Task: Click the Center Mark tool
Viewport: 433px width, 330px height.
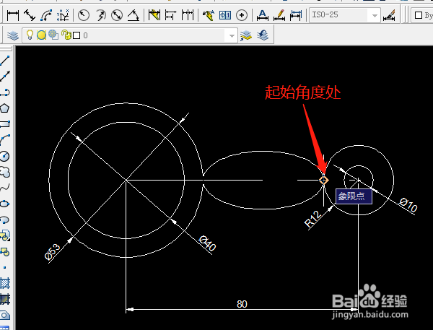Action: [242, 15]
